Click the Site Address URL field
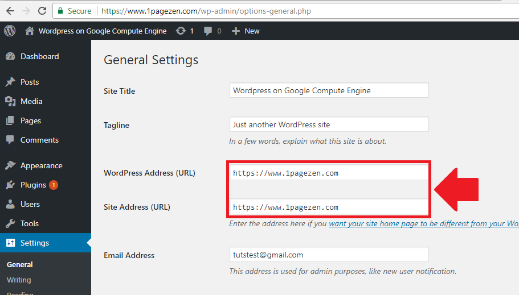Viewport: 519px width, 295px height. (x=329, y=207)
